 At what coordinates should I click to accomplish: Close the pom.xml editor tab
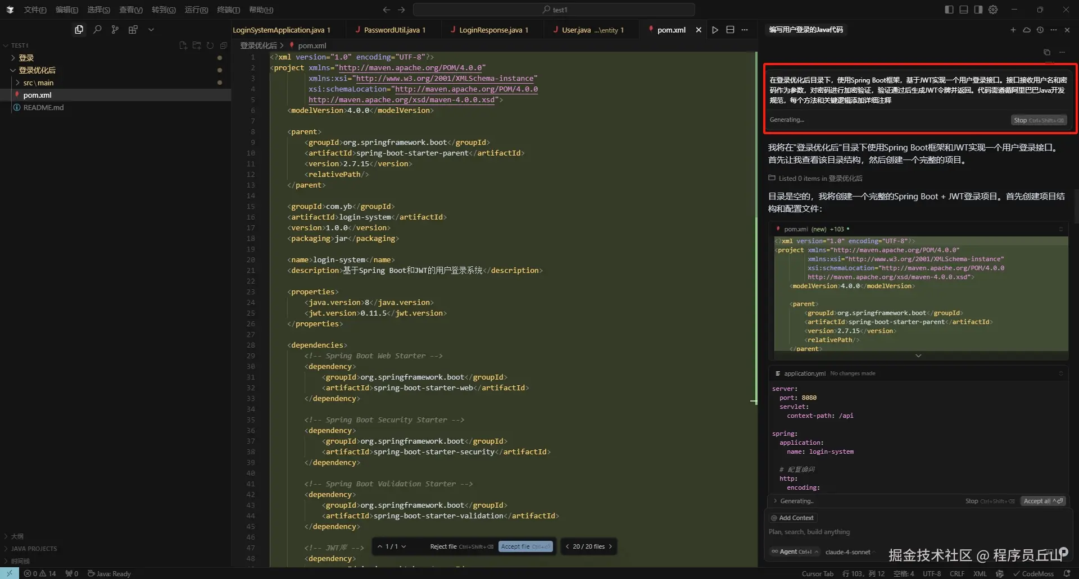coord(699,30)
